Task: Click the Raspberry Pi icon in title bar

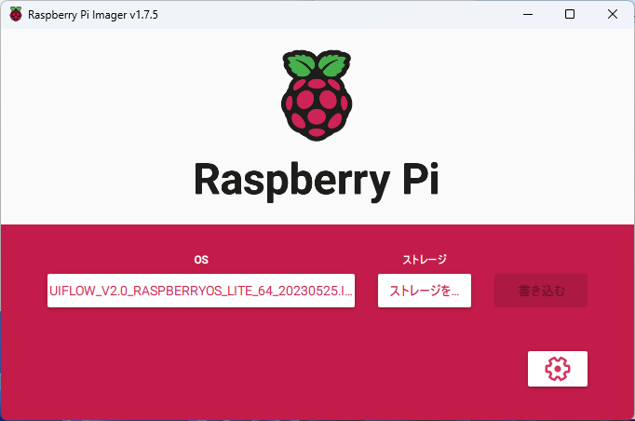Action: click(x=16, y=14)
